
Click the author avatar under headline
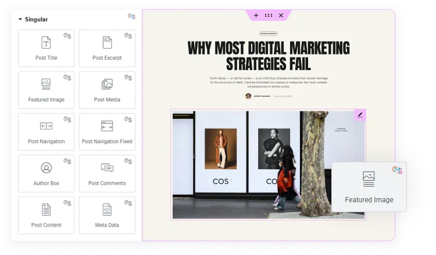tap(248, 96)
